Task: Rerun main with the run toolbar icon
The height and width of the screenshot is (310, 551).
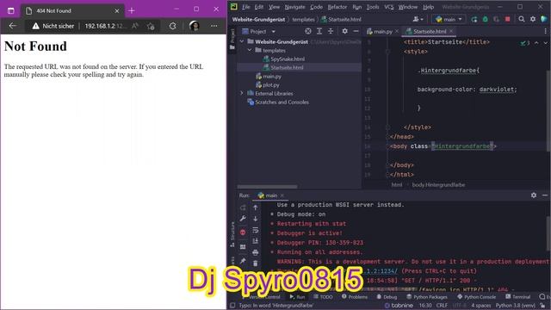Action: [x=474, y=19]
